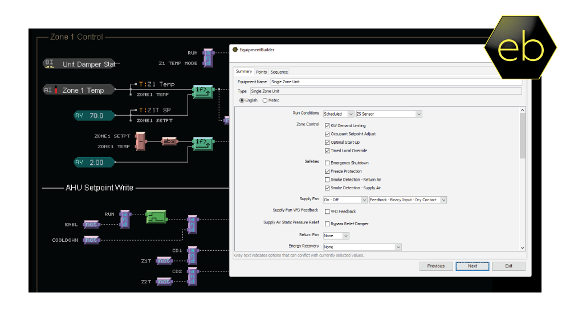
Task: Click the not gate beside Z2T
Action: 164,282
